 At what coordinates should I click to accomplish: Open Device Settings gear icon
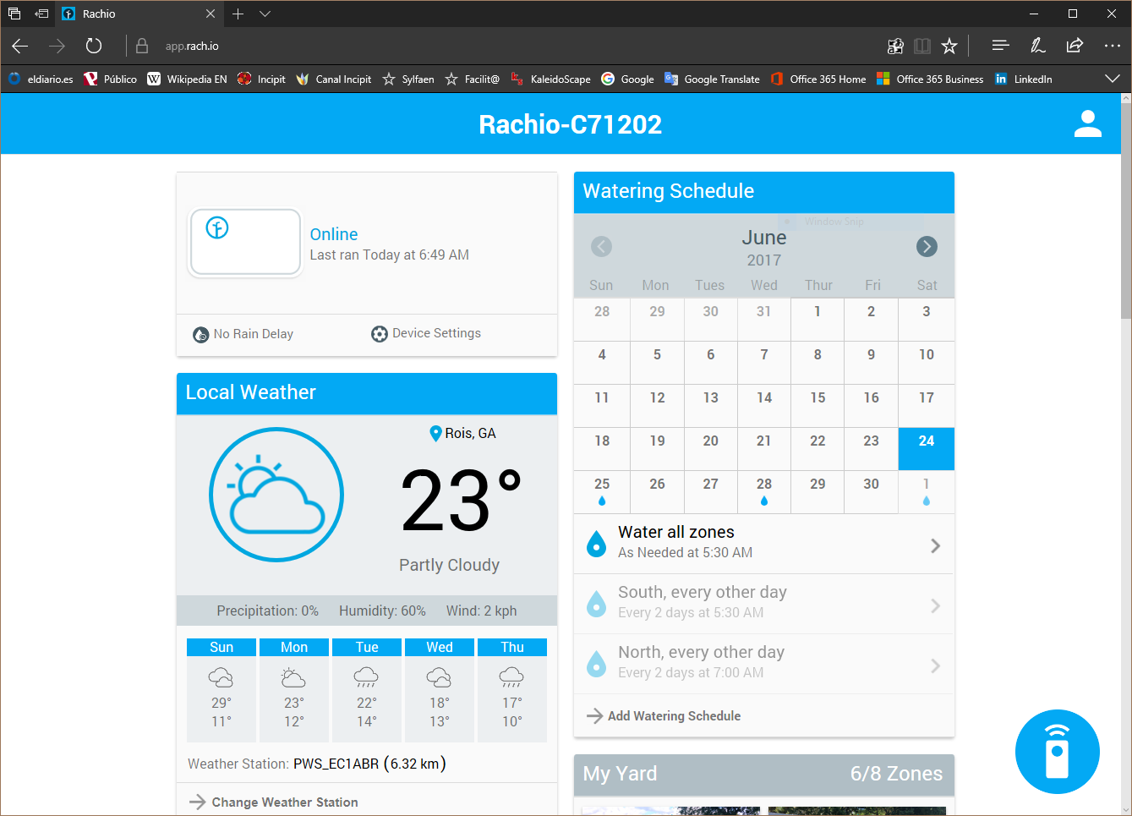380,334
